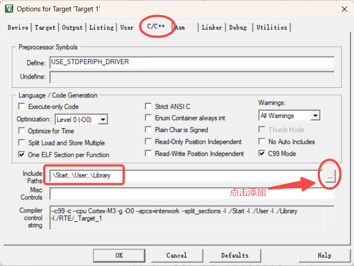Enable Plain Char is Signed
Image resolution: width=354 pixels, height=266 pixels.
148,130
